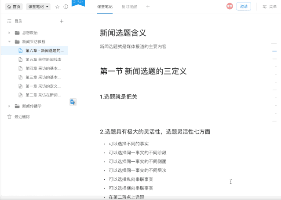This screenshot has height=200, width=281.
Task: Click the document icon of 第三章
Action: click(21, 77)
